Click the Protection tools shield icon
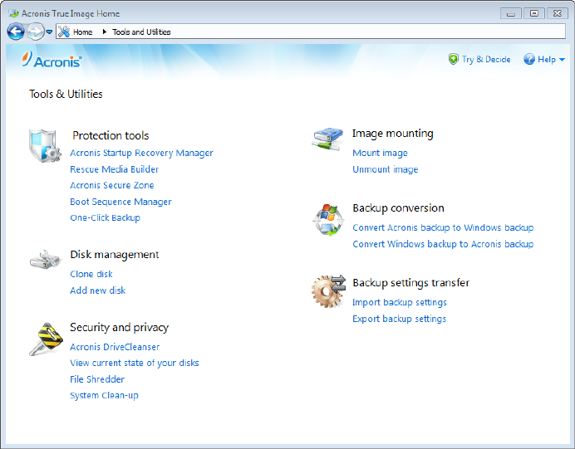575x449 pixels. 45,145
